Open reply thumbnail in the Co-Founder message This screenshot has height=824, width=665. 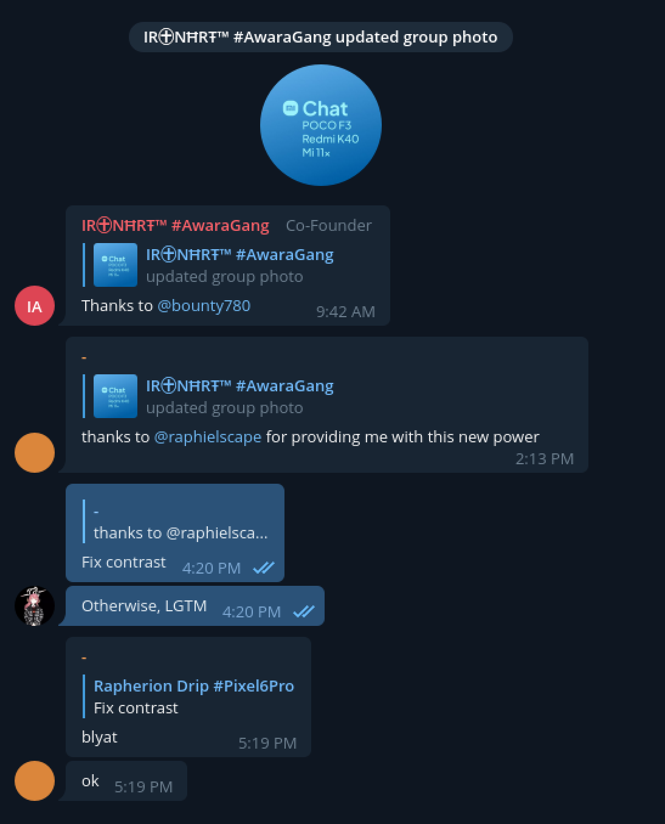115,265
